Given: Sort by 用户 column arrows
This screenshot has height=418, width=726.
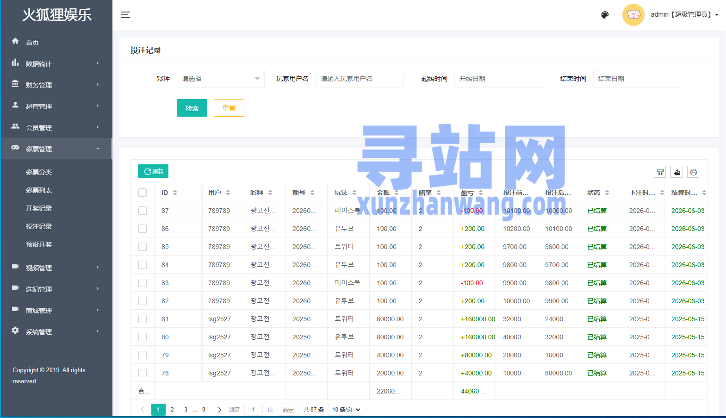Looking at the screenshot, I should click(228, 193).
